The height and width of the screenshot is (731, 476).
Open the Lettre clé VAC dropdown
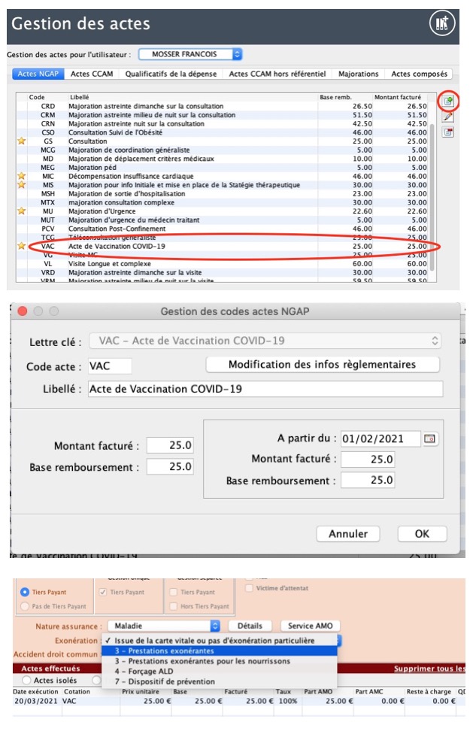[265, 341]
